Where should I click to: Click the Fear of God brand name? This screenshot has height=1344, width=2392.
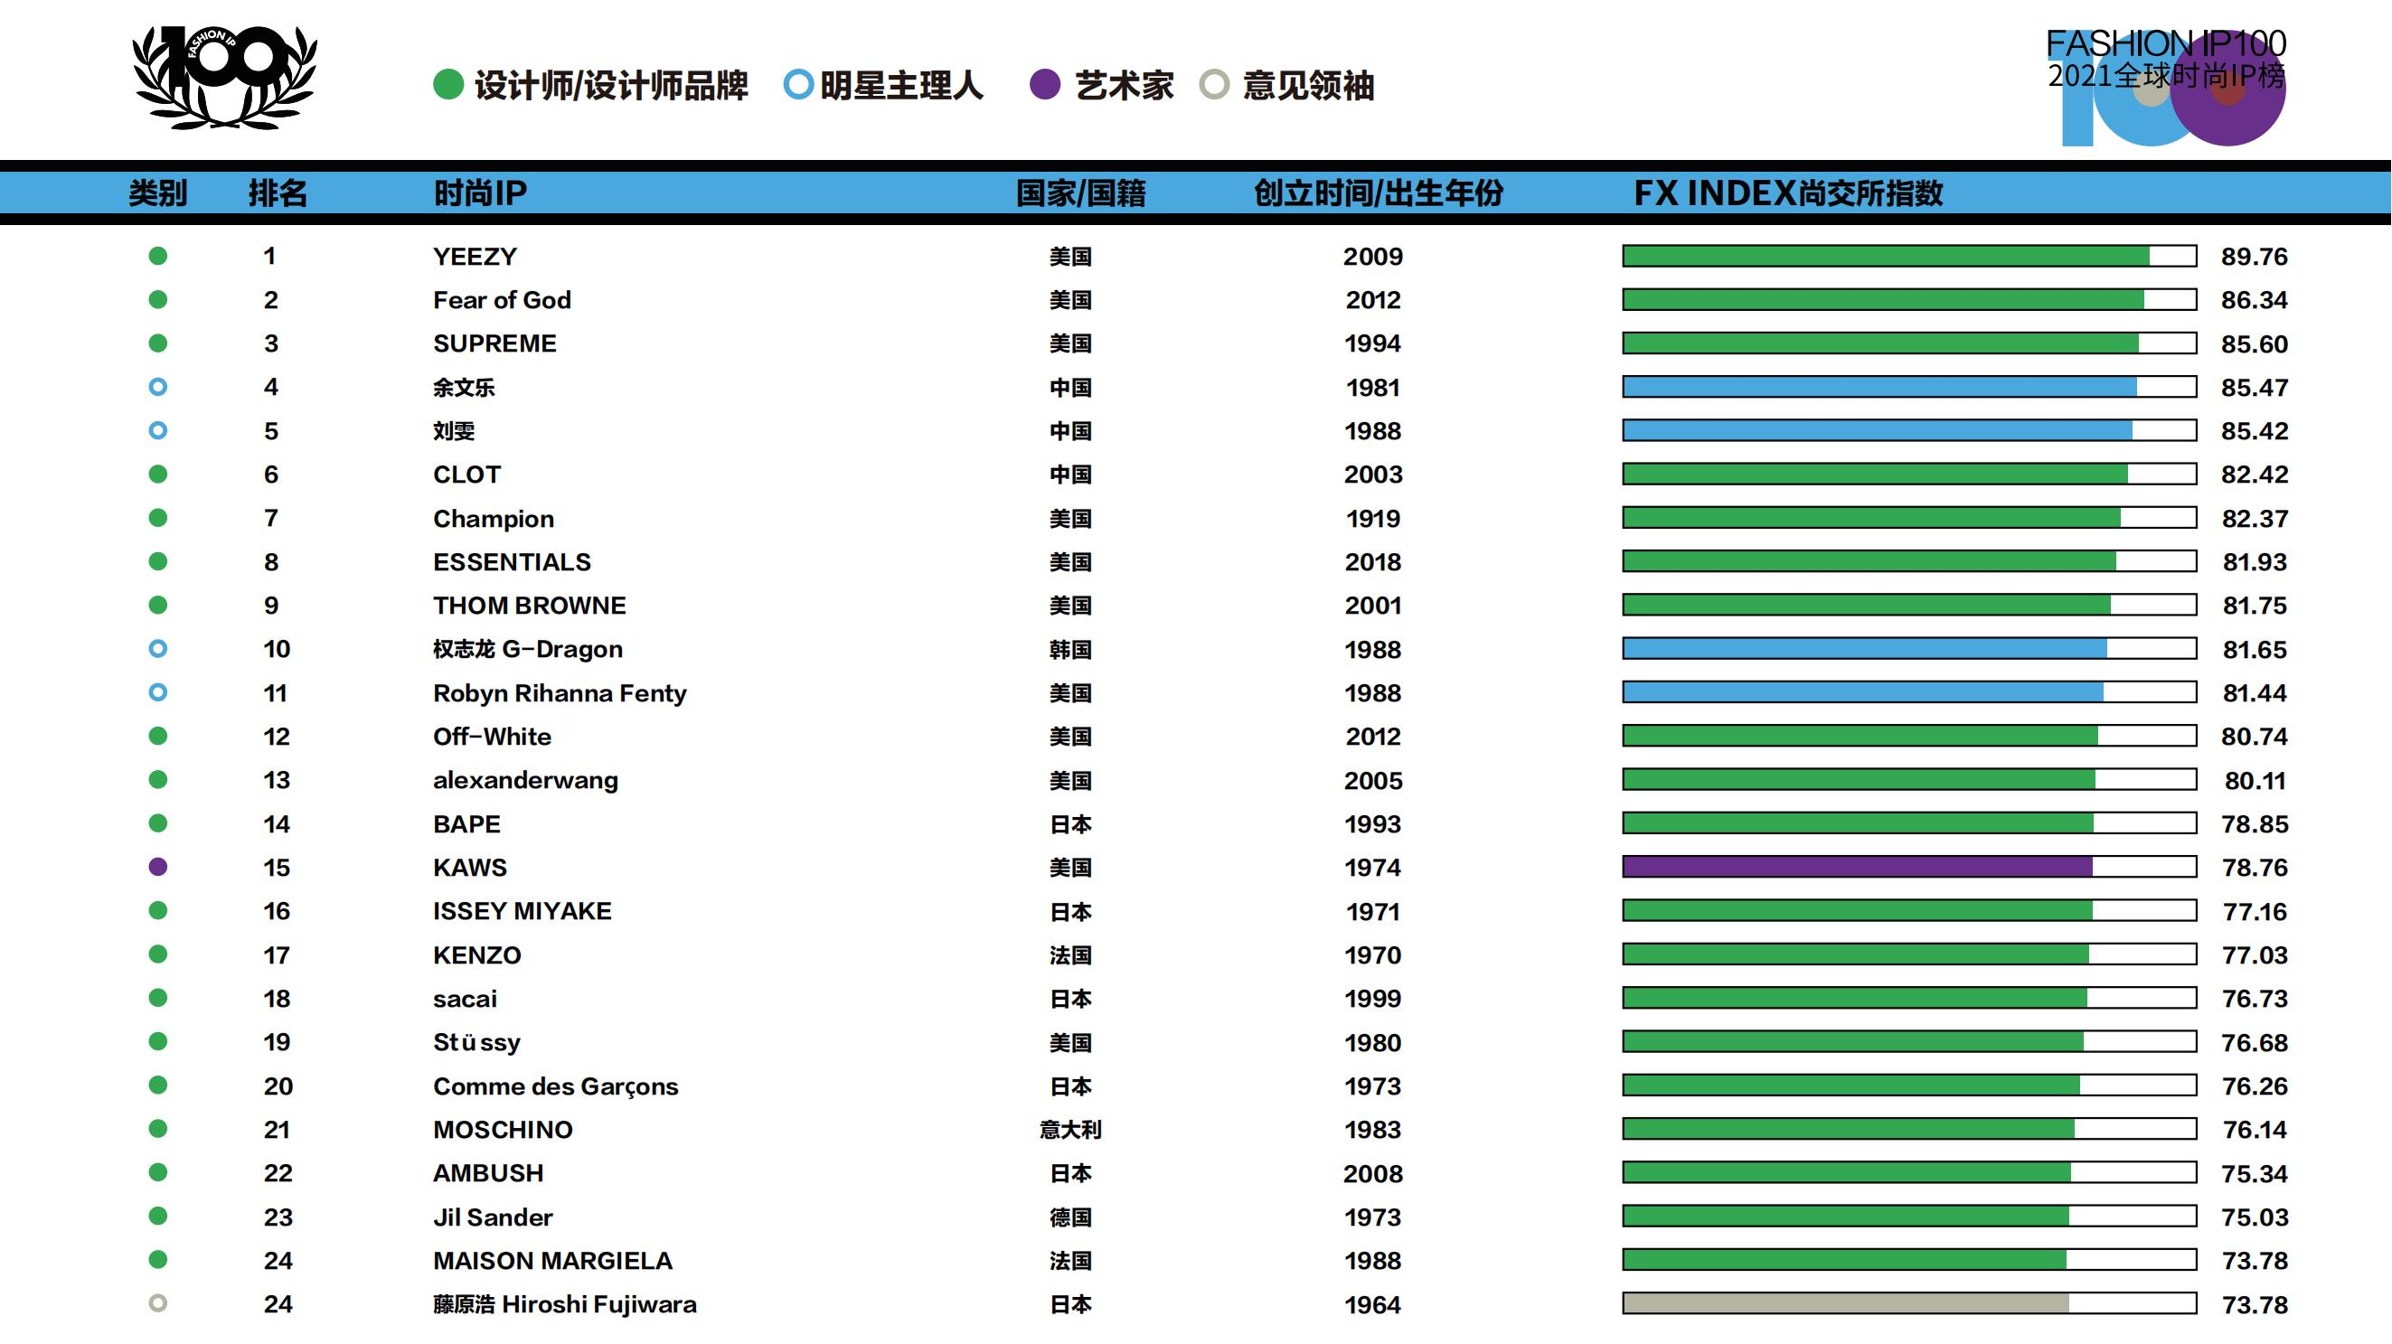[x=502, y=300]
